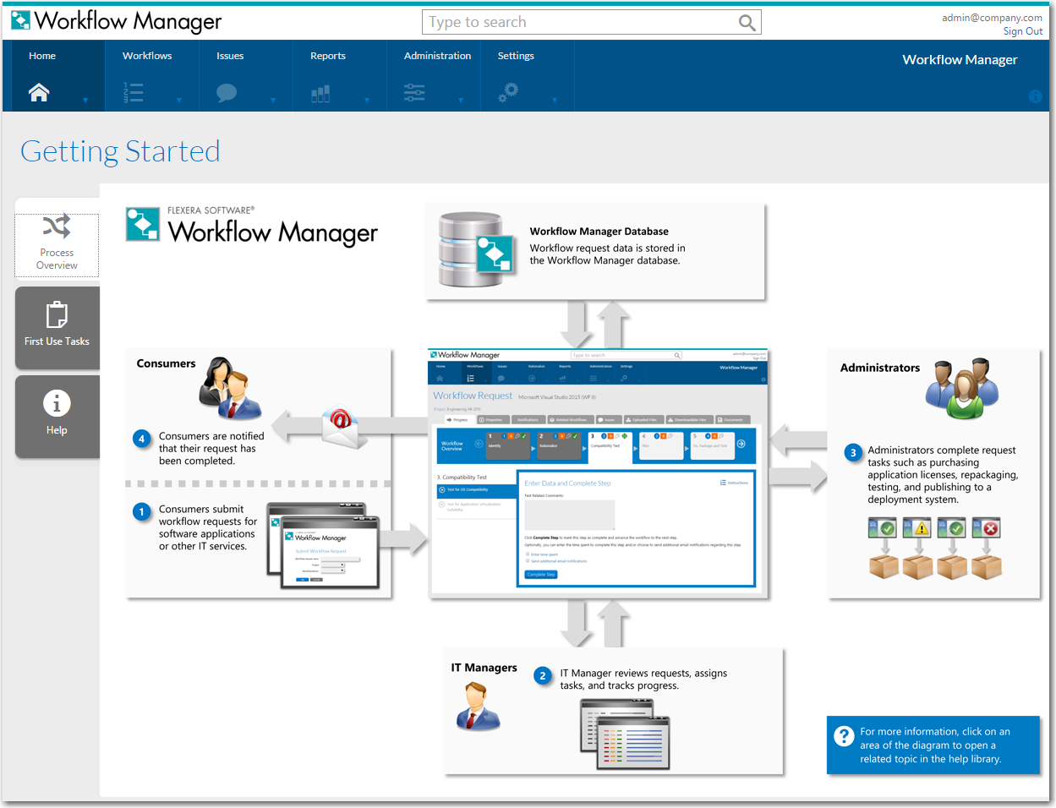Click the Workflows numbered list icon
Viewport: 1056px width, 808px height.
click(x=134, y=93)
